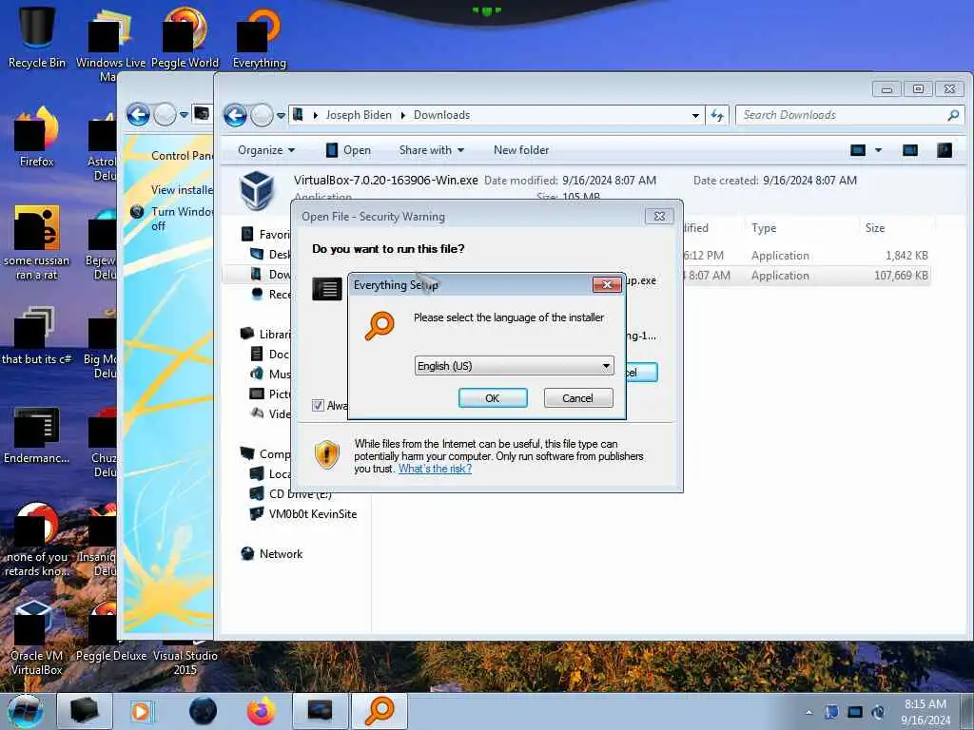Viewport: 974px width, 730px height.
Task: Open the Firefox desktop shortcut
Action: [x=37, y=137]
